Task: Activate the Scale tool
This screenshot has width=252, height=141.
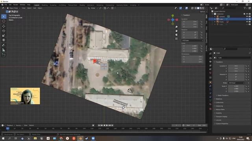Action: pyautogui.click(x=4, y=35)
